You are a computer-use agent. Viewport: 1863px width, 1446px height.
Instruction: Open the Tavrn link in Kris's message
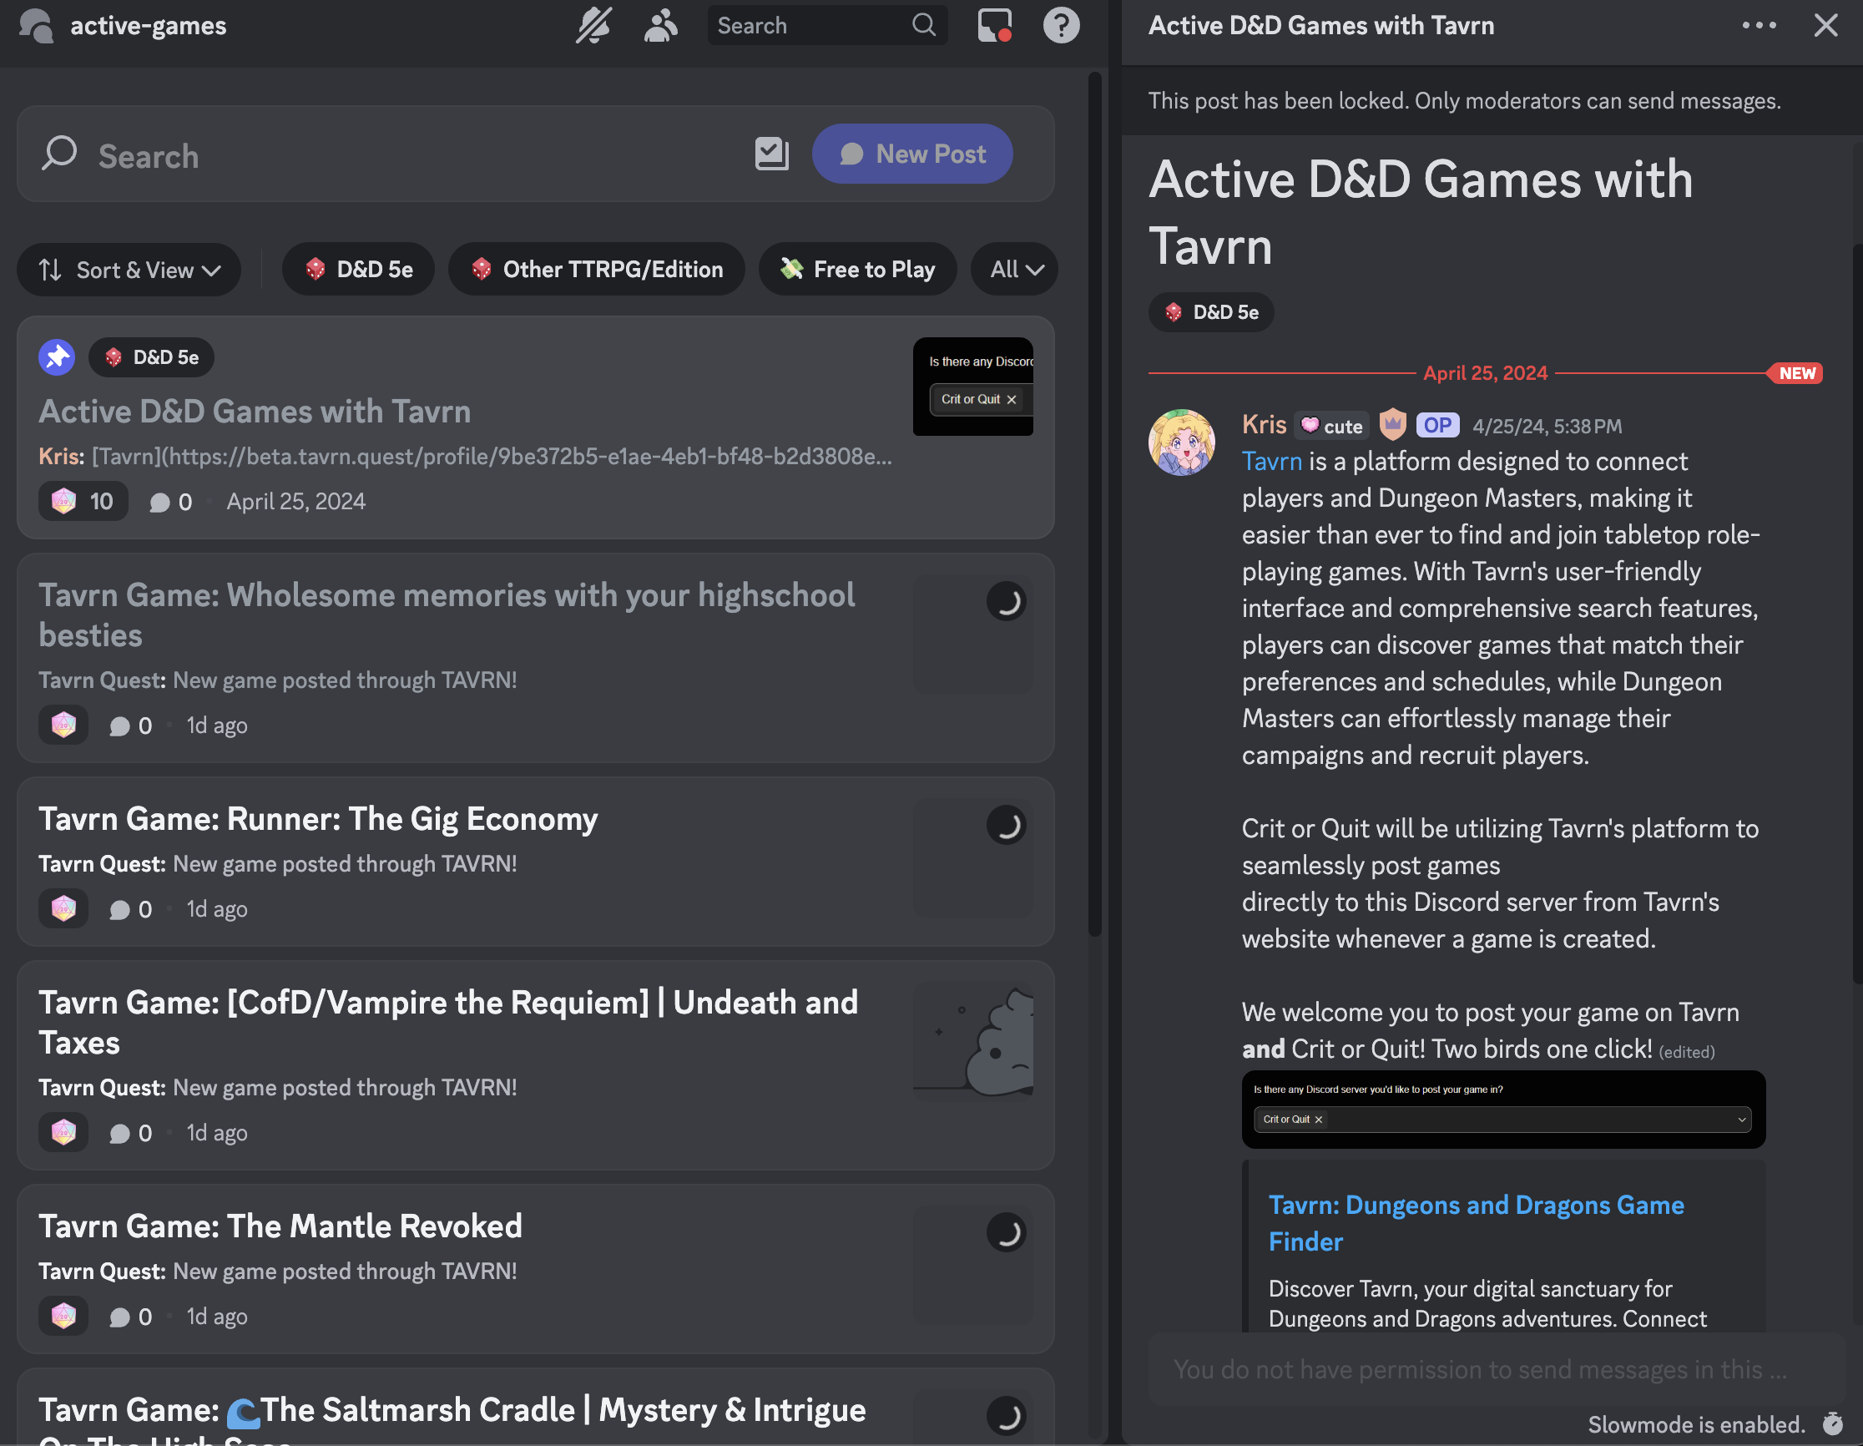(x=1271, y=462)
